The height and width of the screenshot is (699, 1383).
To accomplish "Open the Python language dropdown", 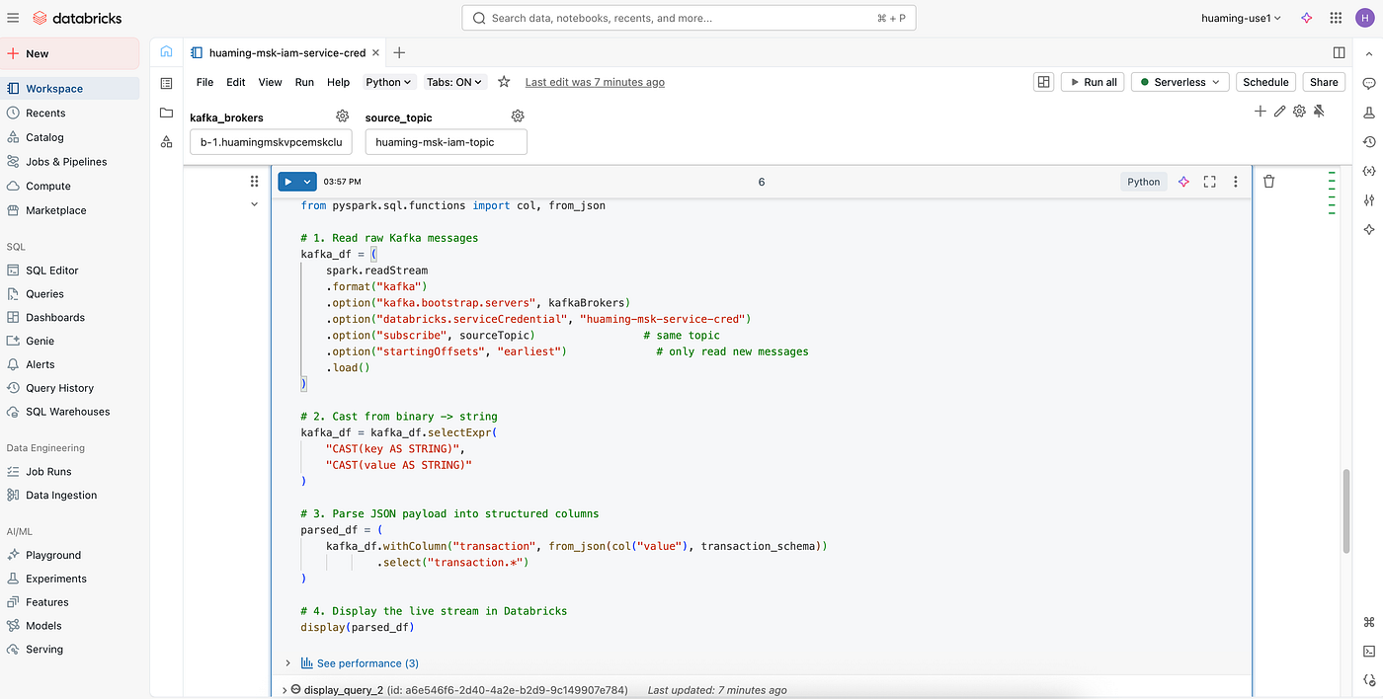I will click(389, 82).
